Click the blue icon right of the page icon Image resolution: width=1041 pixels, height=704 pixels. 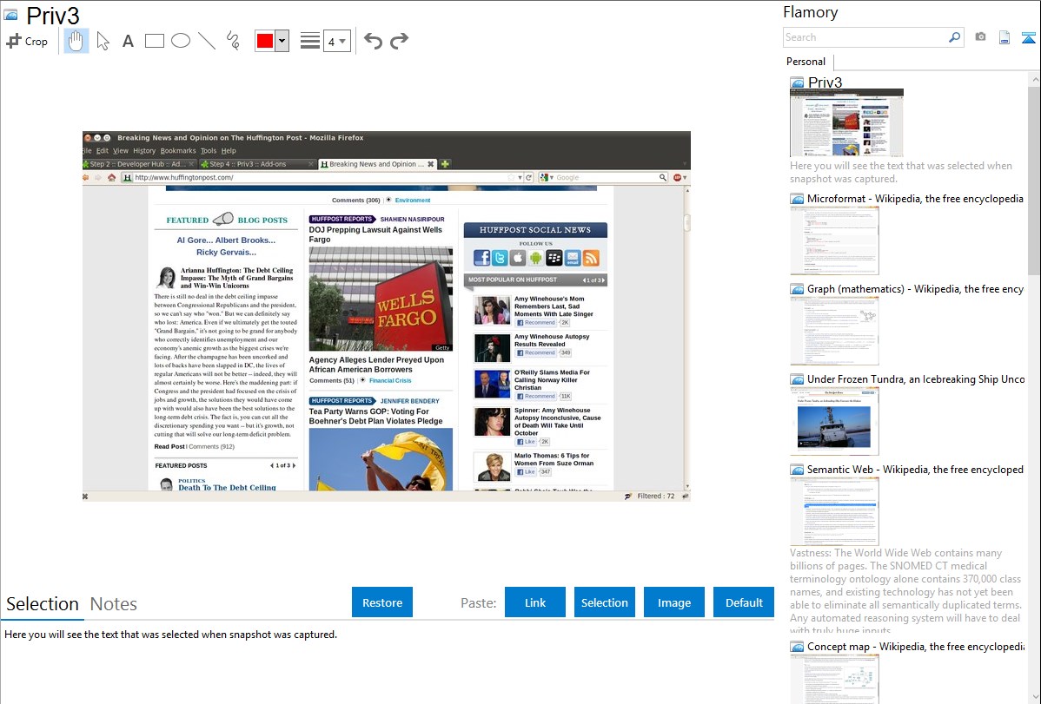pos(1028,37)
